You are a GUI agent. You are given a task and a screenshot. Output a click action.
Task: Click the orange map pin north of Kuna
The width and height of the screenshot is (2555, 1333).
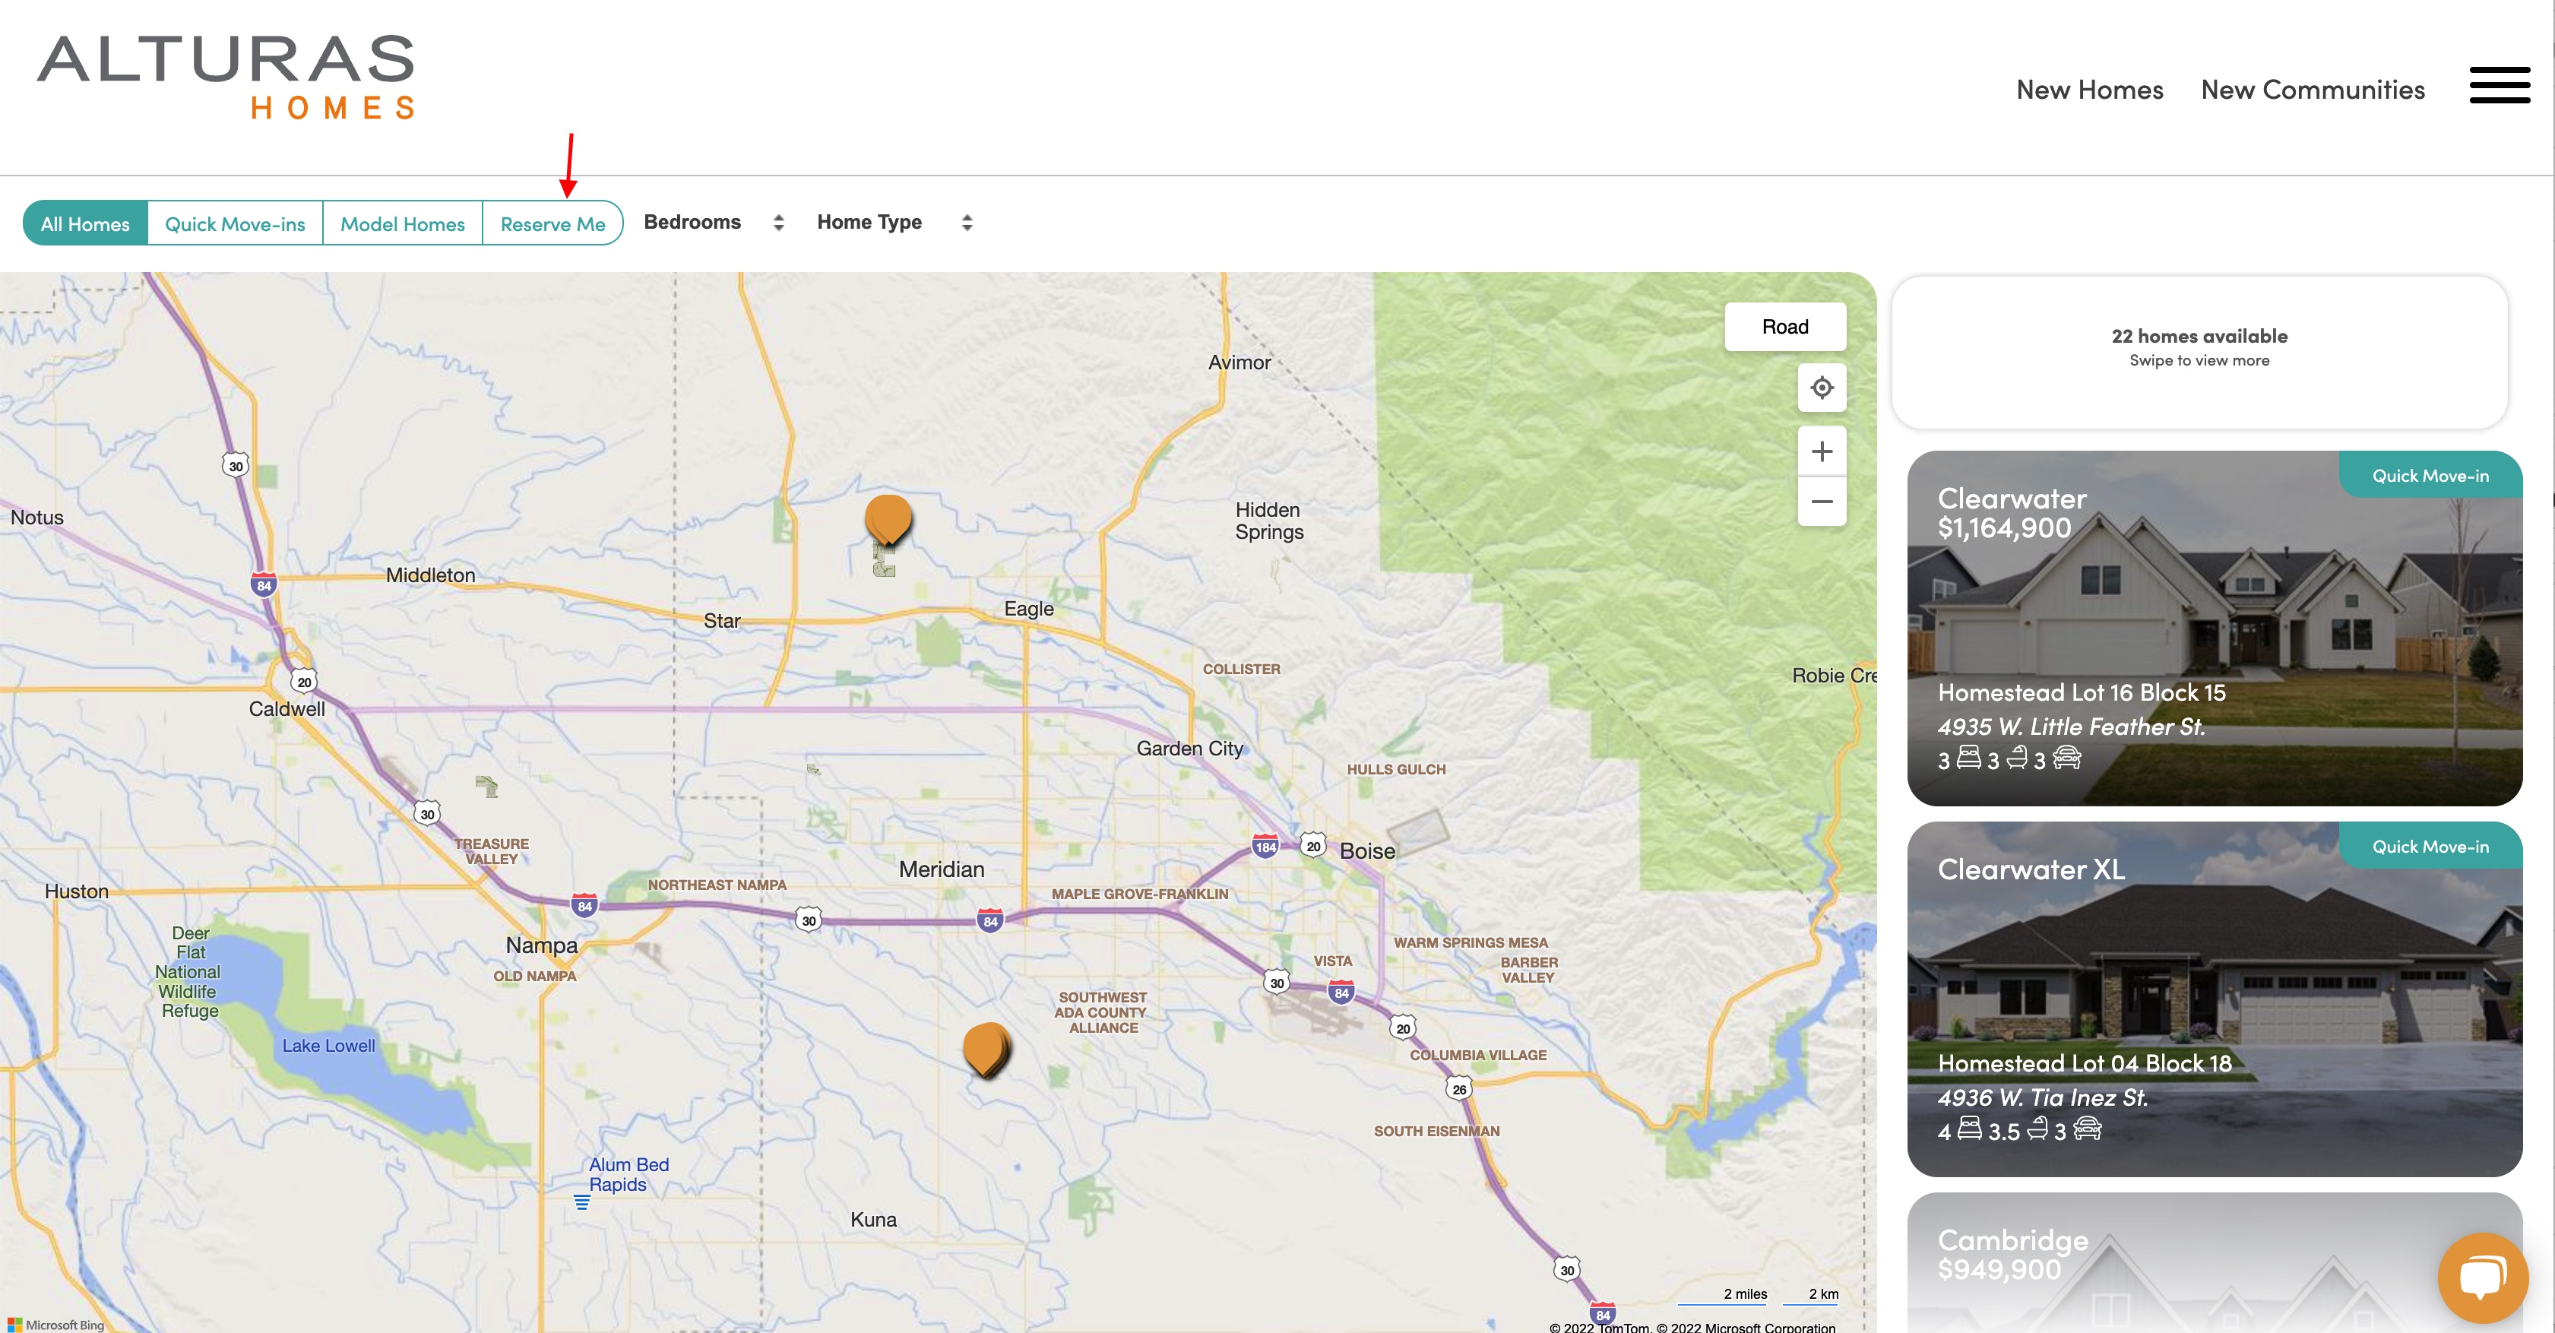[987, 1050]
